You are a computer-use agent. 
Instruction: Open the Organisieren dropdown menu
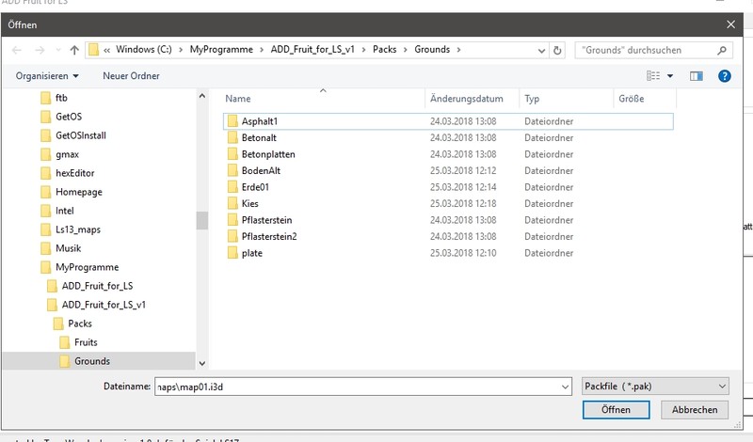point(47,75)
